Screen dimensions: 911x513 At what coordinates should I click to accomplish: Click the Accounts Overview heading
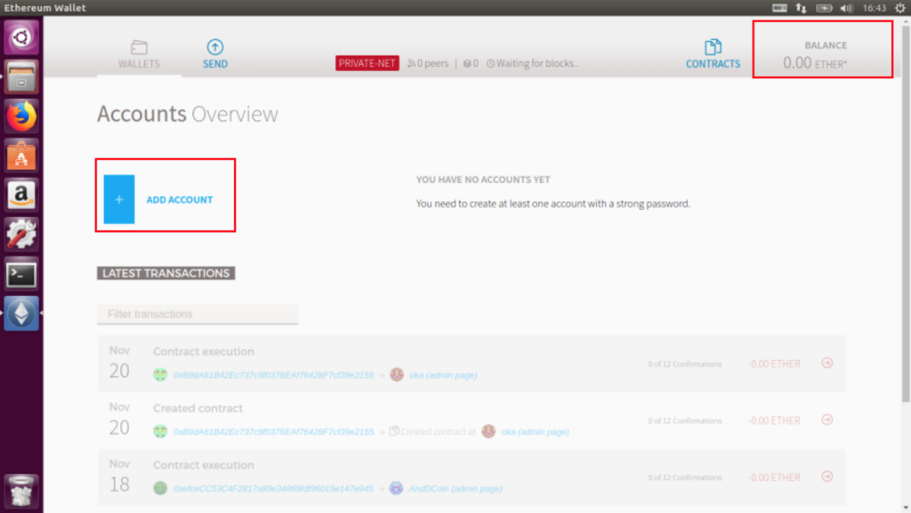[188, 114]
